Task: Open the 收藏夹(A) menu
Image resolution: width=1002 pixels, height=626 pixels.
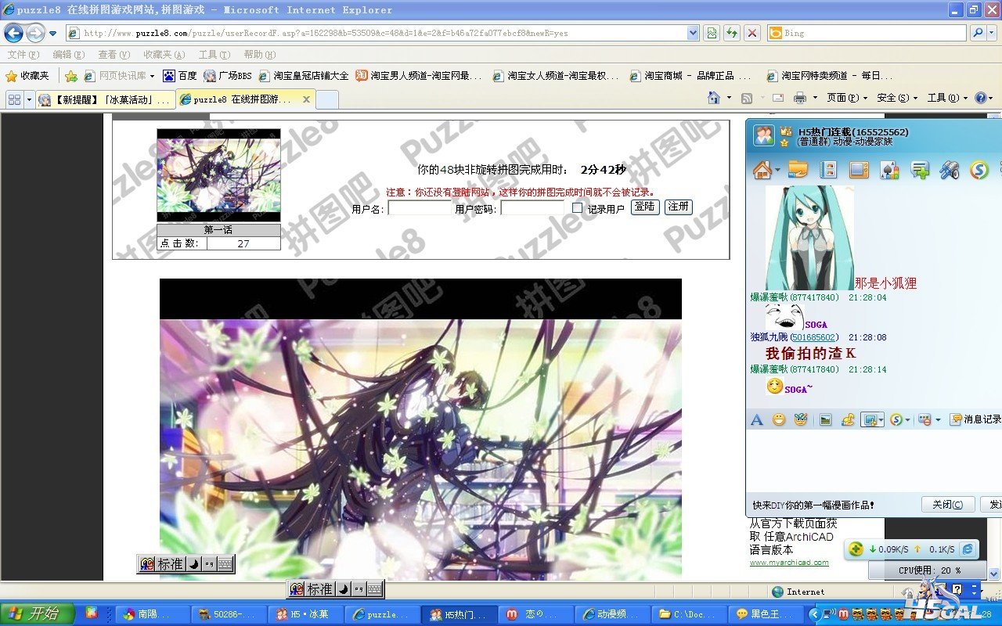Action: pyautogui.click(x=164, y=55)
